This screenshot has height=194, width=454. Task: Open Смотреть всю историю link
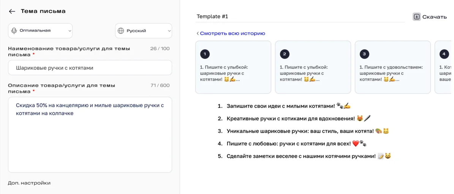point(231,33)
